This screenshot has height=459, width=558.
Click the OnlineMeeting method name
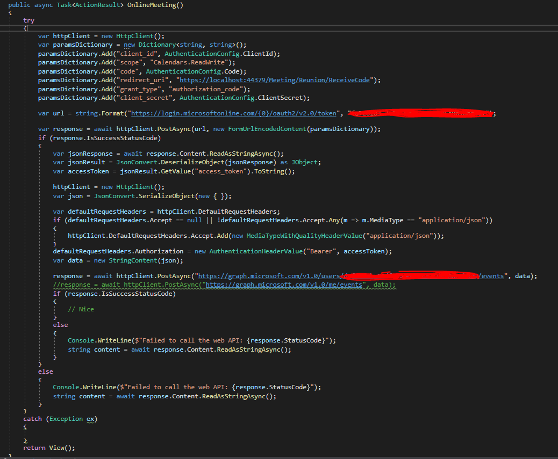151,5
